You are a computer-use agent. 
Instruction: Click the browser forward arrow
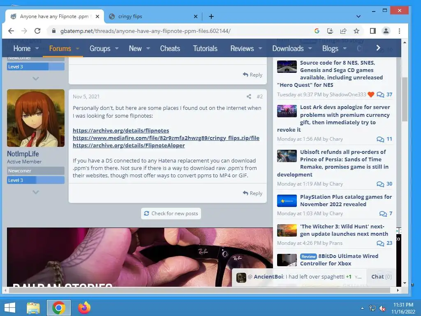coord(24,31)
